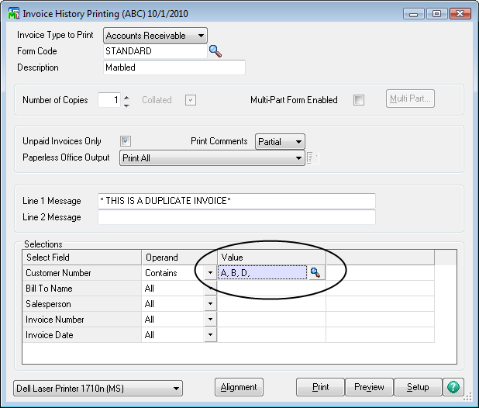Enable the Multi-Part Form Enabled checkbox
The width and height of the screenshot is (479, 408).
359,100
